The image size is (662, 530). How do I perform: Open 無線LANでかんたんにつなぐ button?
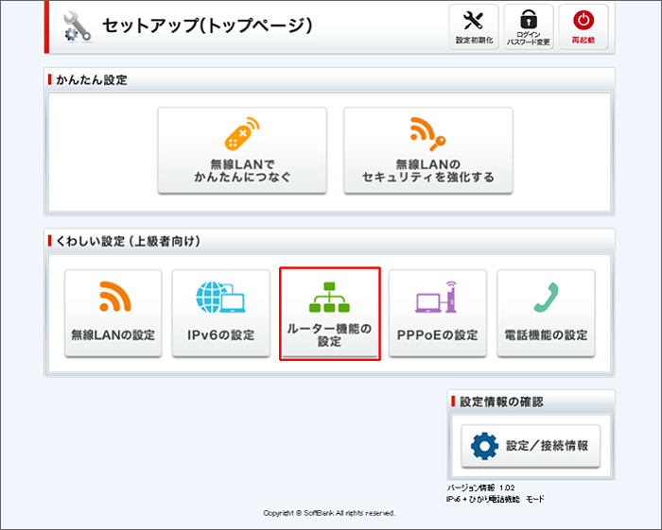coord(242,150)
